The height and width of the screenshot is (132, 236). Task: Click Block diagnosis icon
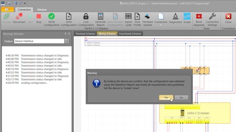(x=199, y=16)
